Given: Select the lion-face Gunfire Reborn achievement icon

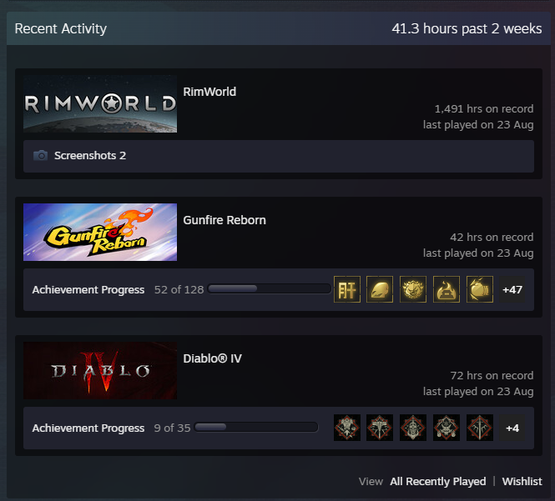Looking at the screenshot, I should pos(413,289).
